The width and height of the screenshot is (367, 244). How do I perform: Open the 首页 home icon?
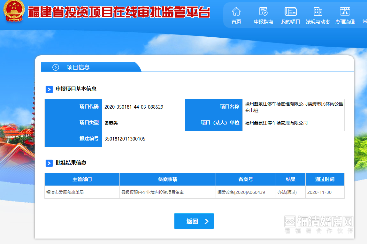coord(236,11)
